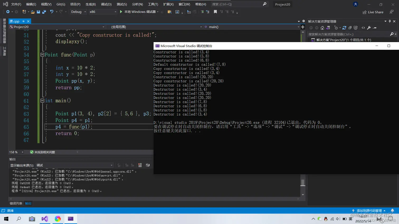Open the 工具(T) menu
Viewport: 399px width, 224px height.
click(153, 4)
